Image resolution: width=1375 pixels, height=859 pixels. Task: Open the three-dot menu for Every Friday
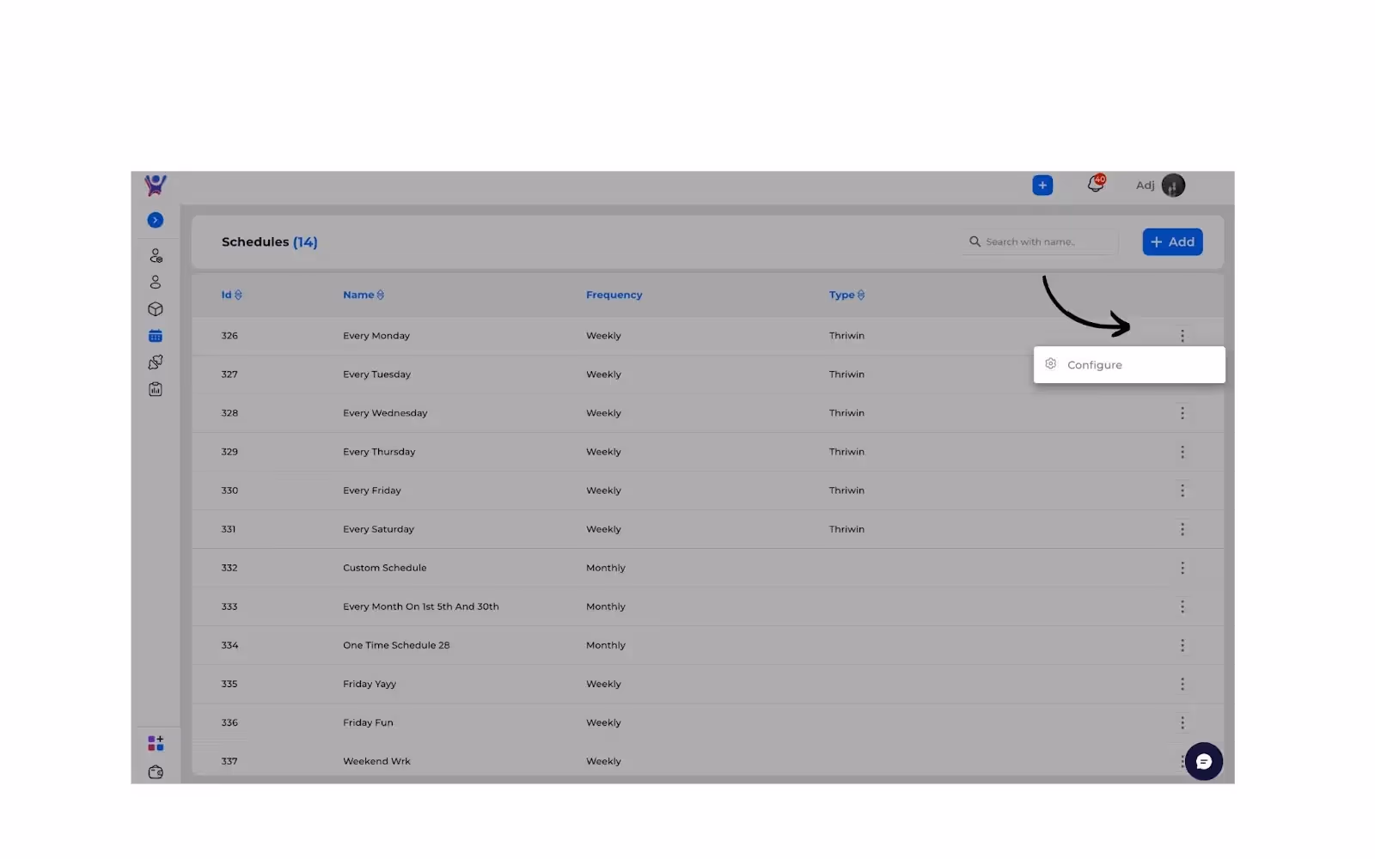[1182, 490]
